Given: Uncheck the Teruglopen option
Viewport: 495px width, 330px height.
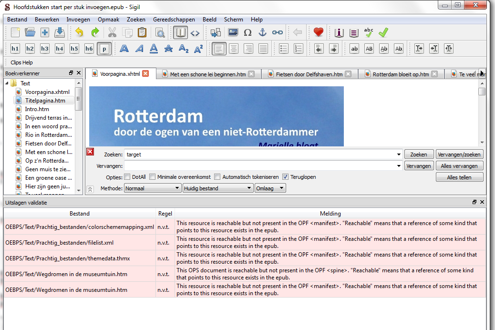Looking at the screenshot, I should 285,177.
